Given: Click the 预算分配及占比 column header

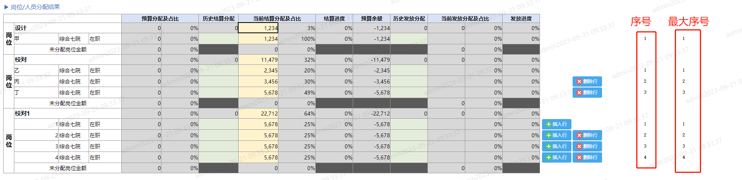Looking at the screenshot, I should click(160, 19).
